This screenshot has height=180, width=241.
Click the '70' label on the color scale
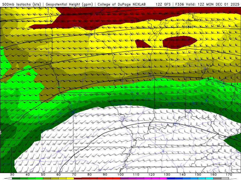[74, 175]
